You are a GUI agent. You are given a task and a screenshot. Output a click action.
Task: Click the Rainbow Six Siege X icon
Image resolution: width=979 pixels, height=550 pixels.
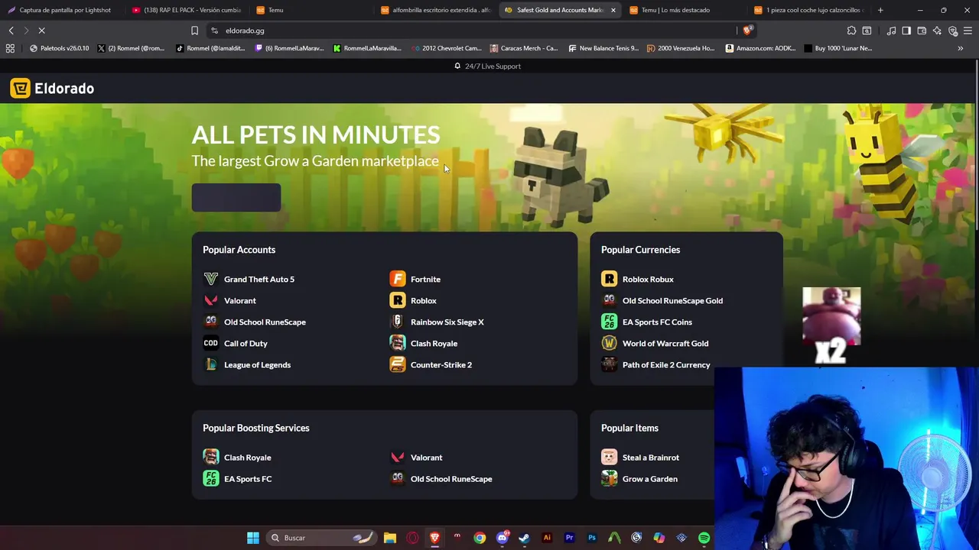(x=397, y=322)
